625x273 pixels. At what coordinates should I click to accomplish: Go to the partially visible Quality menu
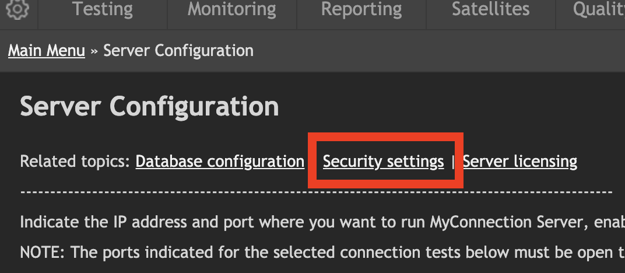pyautogui.click(x=599, y=9)
